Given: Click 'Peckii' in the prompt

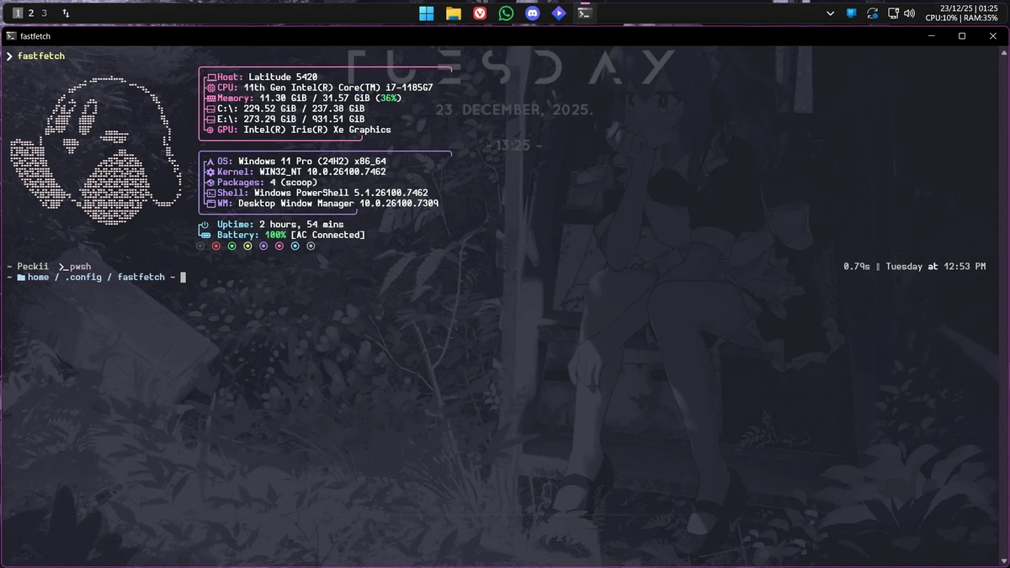Looking at the screenshot, I should coord(33,267).
